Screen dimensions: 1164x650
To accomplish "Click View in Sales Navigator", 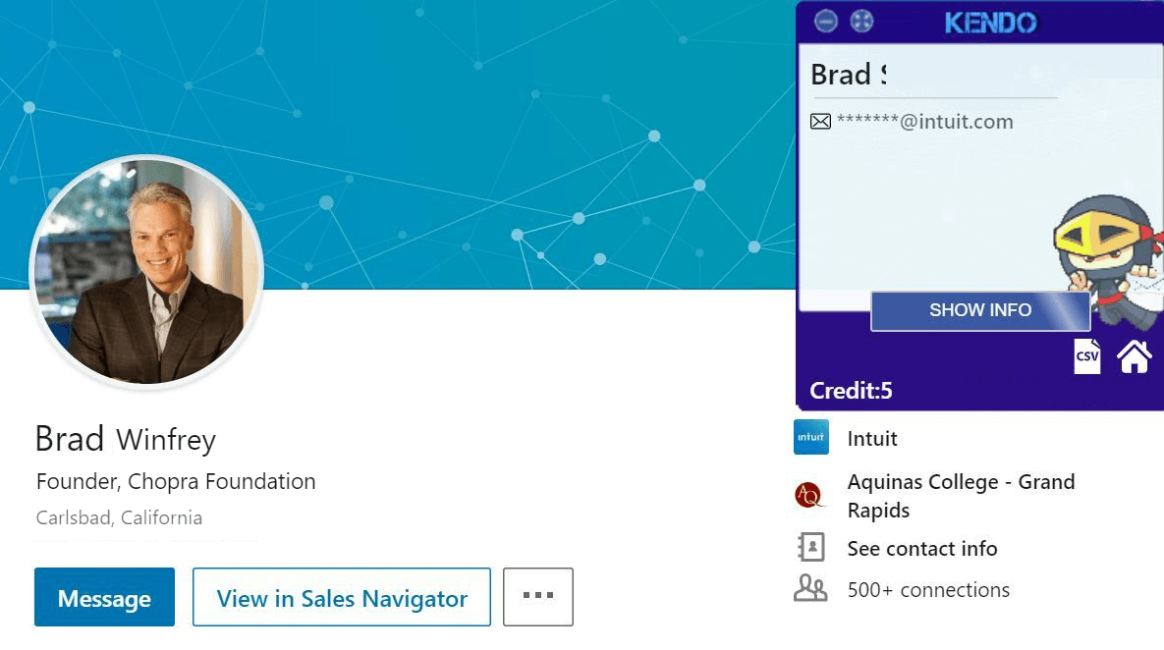I will pyautogui.click(x=342, y=597).
